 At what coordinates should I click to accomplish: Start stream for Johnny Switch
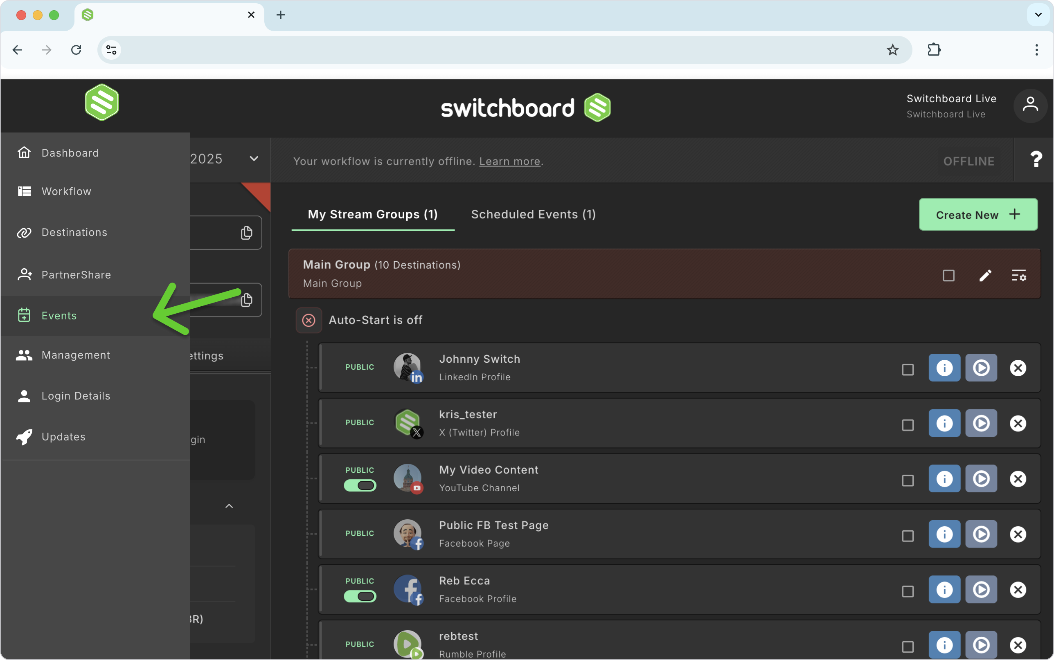point(981,368)
